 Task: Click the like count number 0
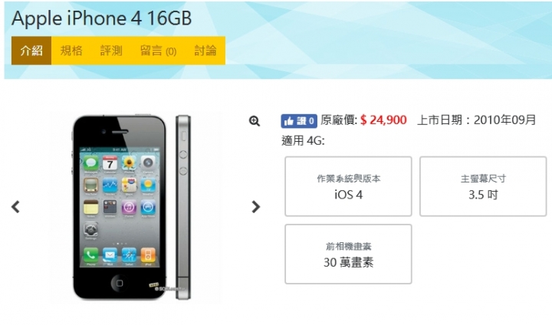point(311,121)
